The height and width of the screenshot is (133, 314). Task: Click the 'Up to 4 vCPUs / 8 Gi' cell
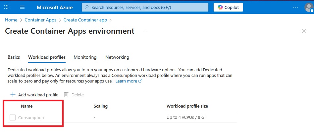point(186,117)
